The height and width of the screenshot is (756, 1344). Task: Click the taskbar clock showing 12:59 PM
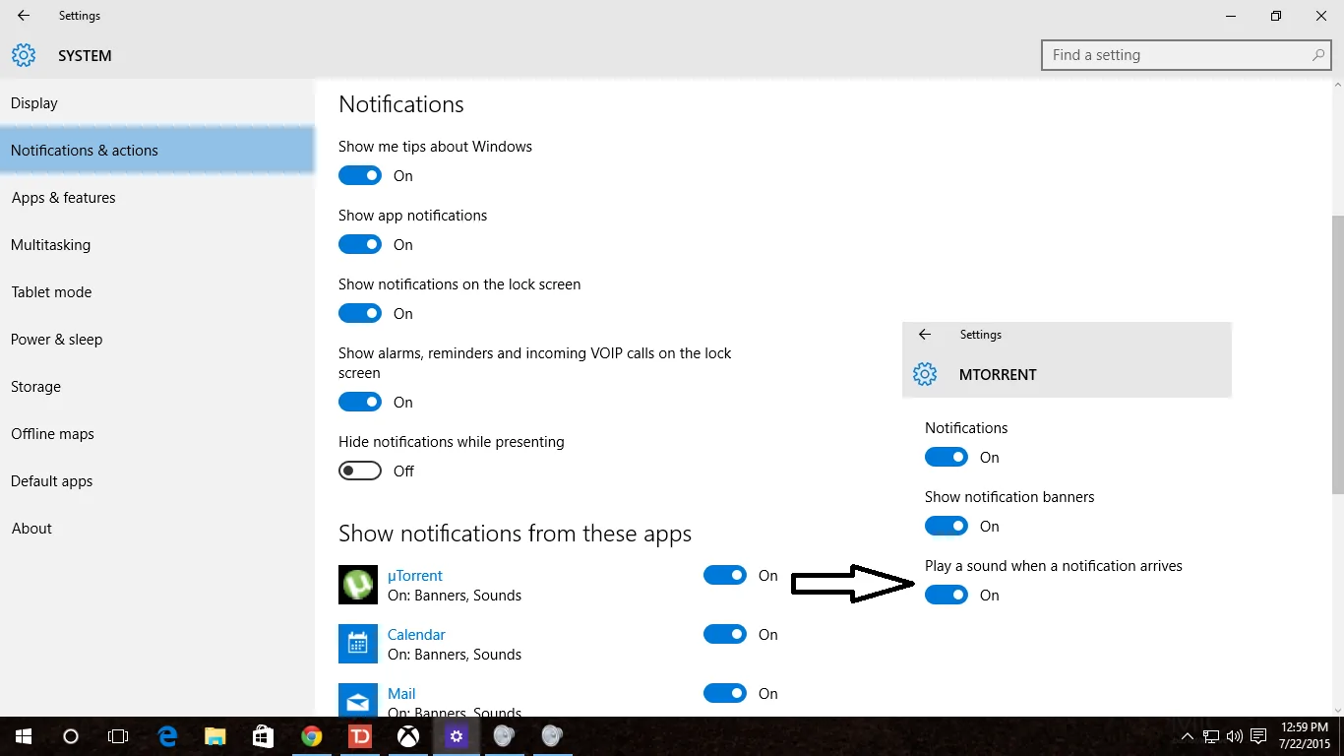click(x=1305, y=736)
